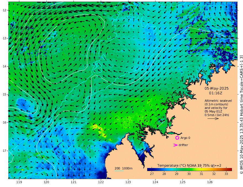Click the color bar tick label 27
The image size is (243, 187).
point(152,174)
